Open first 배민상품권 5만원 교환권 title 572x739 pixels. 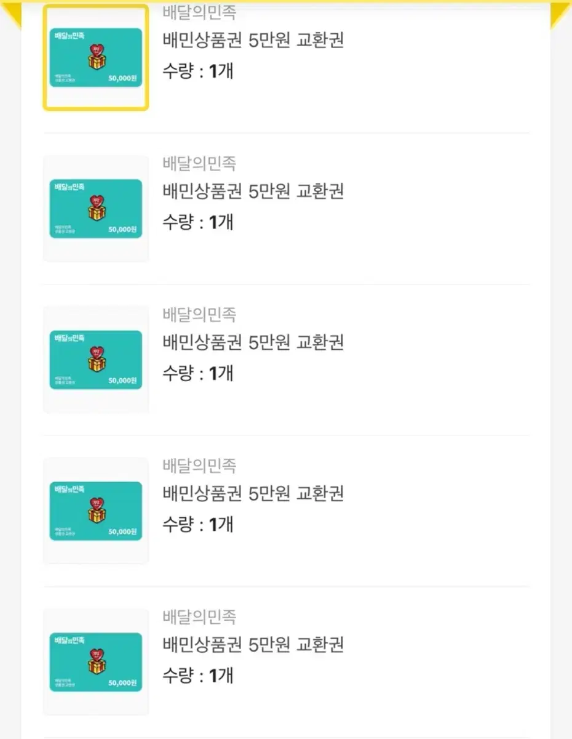tap(253, 40)
